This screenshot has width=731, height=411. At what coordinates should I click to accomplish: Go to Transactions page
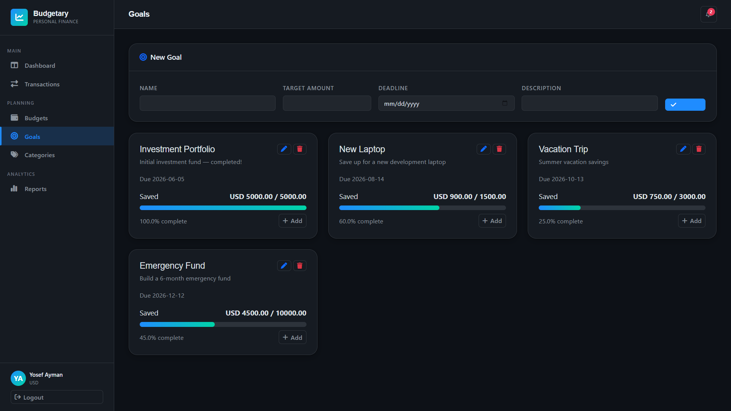pyautogui.click(x=57, y=84)
